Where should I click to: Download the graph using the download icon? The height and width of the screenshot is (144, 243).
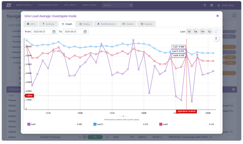pos(216,39)
